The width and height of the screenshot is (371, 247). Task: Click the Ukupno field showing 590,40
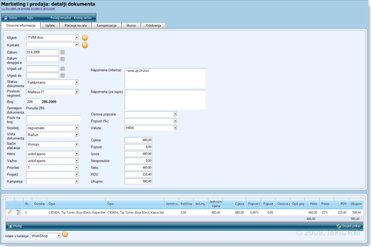coord(138,181)
